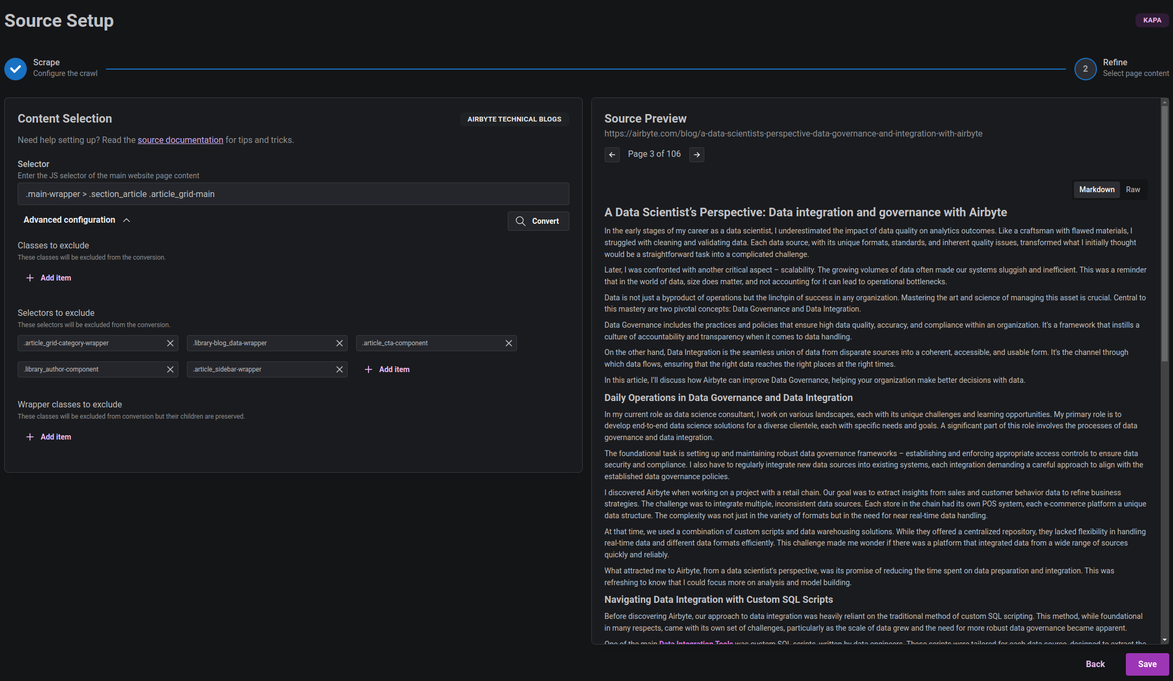The width and height of the screenshot is (1173, 681).
Task: Click the Scrape step label
Action: tap(47, 62)
